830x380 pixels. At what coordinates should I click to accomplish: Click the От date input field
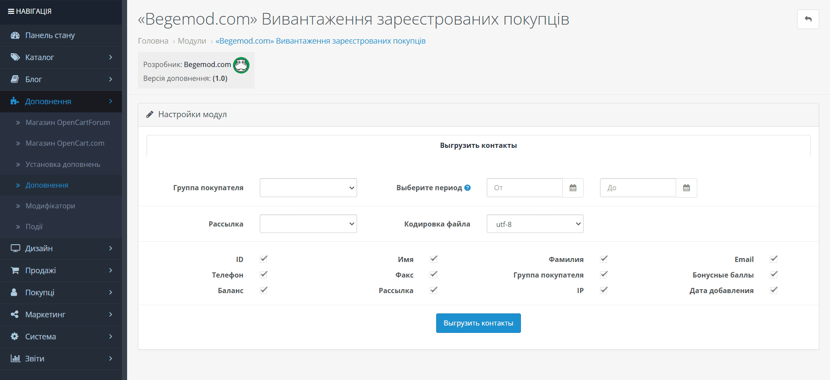tap(525, 188)
